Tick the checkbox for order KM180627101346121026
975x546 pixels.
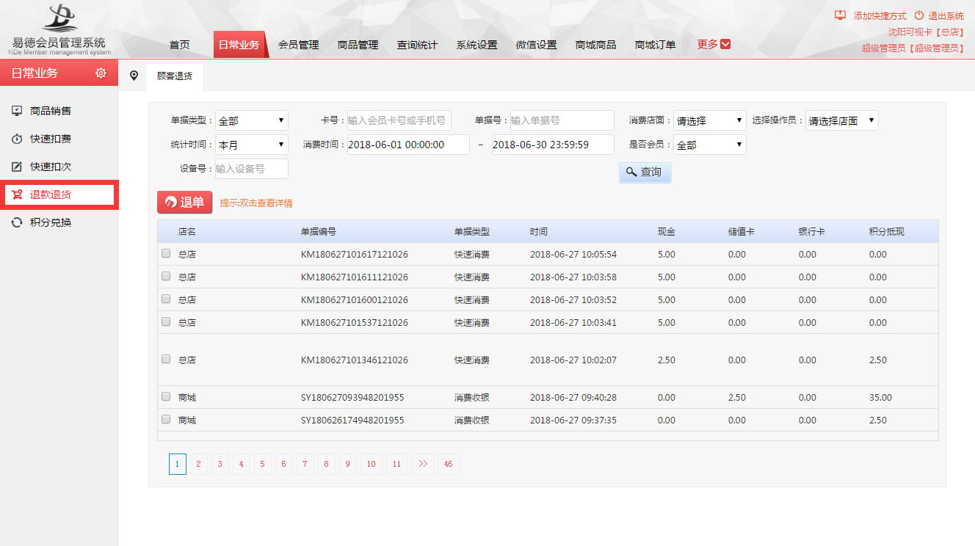coord(165,360)
